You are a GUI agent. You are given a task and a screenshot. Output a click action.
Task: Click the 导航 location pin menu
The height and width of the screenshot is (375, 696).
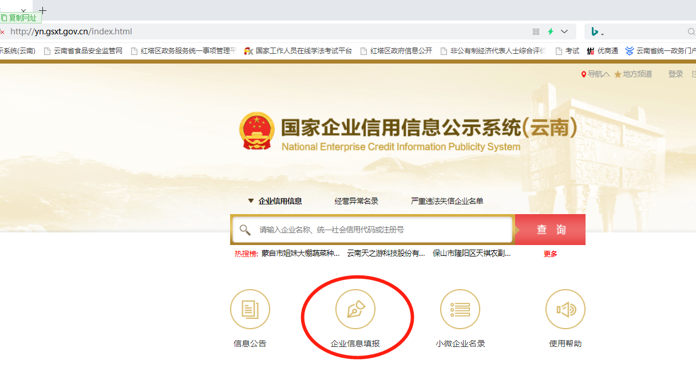pyautogui.click(x=595, y=74)
